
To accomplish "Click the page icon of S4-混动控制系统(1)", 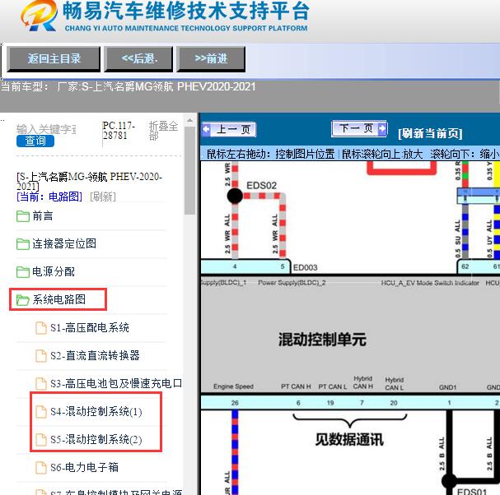I will point(41,412).
